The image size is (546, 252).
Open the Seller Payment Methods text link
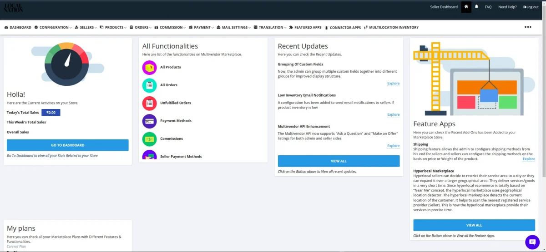[x=181, y=157]
